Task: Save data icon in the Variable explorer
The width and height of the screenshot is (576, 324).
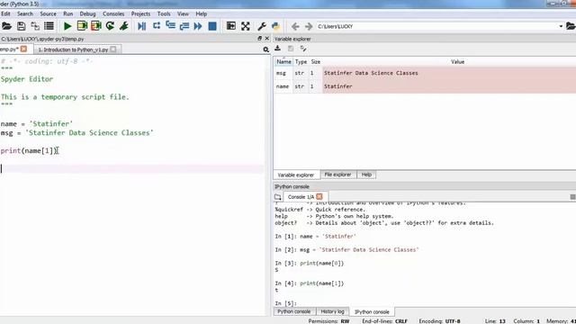Action: point(291,49)
